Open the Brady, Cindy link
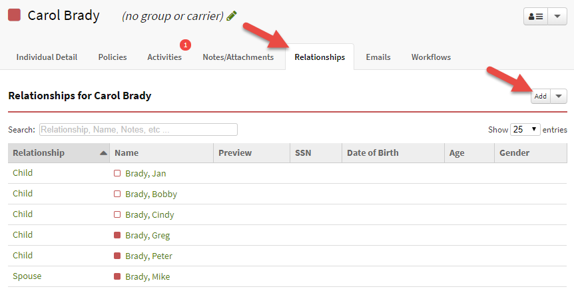Screen dimensions: 574x293 [x=150, y=214]
